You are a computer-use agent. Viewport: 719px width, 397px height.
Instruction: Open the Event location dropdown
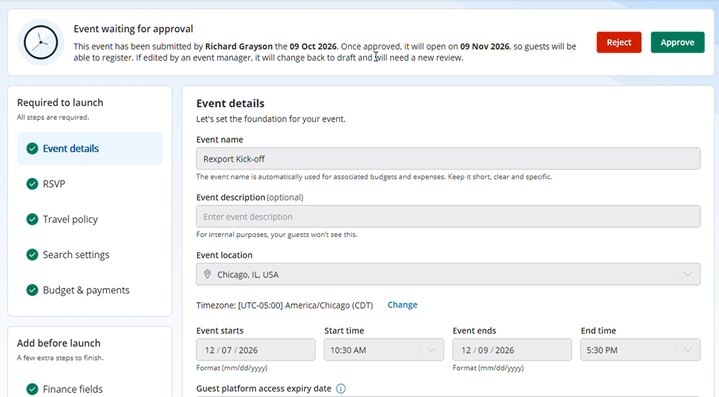point(448,274)
